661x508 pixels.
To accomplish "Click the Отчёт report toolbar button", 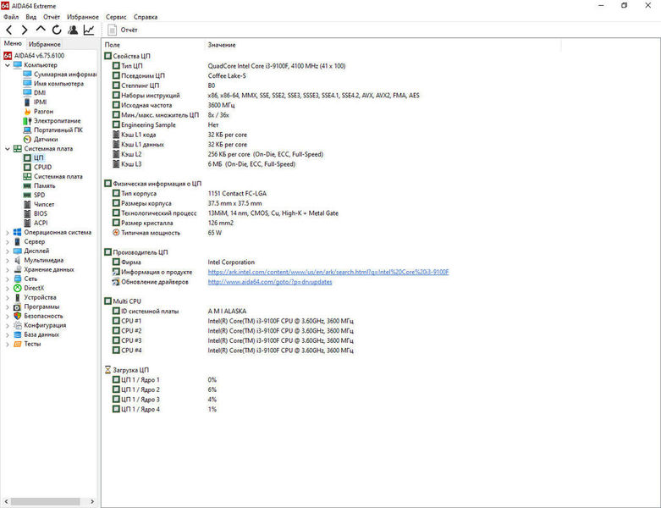I will (123, 30).
